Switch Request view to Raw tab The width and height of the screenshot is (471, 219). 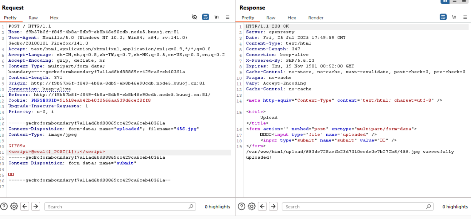pyautogui.click(x=33, y=18)
